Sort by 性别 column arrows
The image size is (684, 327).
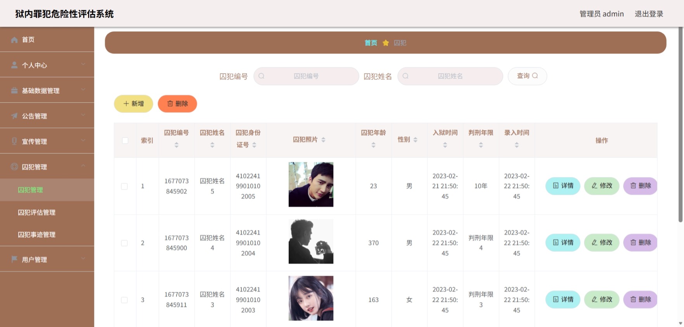[415, 140]
